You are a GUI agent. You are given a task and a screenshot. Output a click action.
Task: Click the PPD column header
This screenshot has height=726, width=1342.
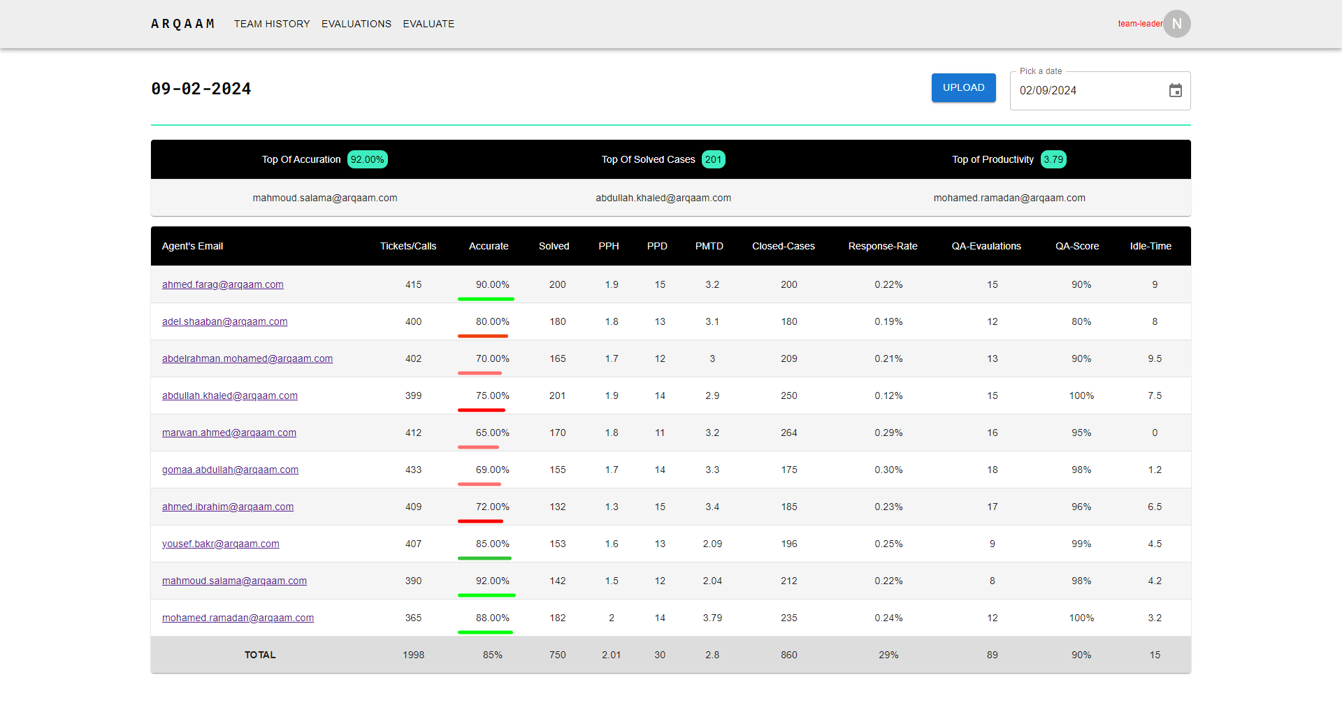(657, 246)
